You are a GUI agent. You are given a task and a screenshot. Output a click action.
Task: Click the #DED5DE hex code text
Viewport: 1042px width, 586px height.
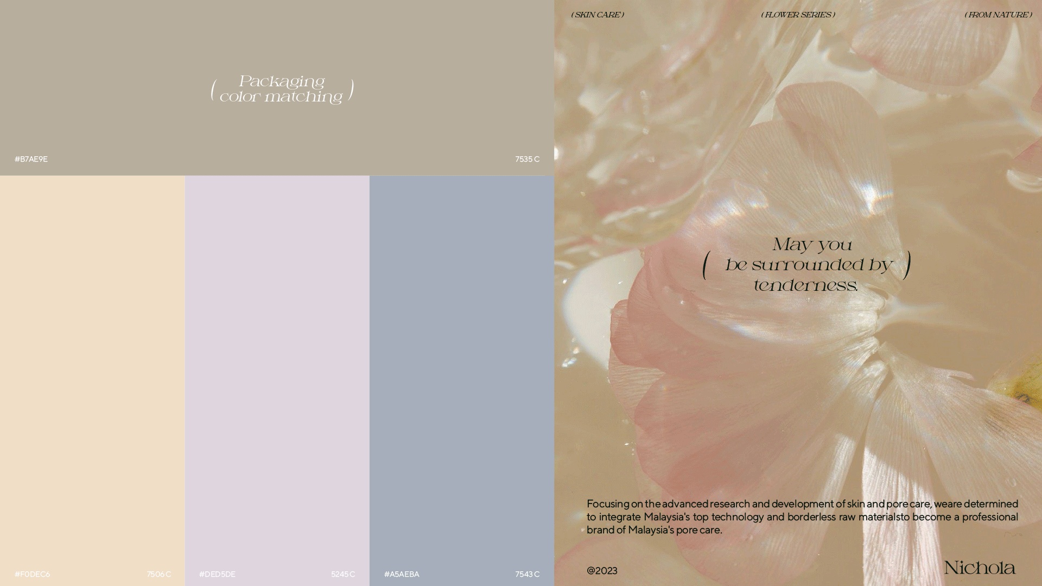217,574
